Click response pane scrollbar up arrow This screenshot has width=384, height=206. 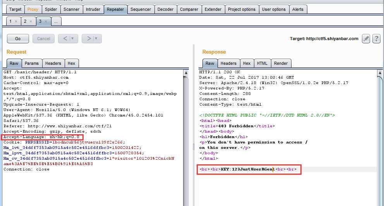coord(380,73)
